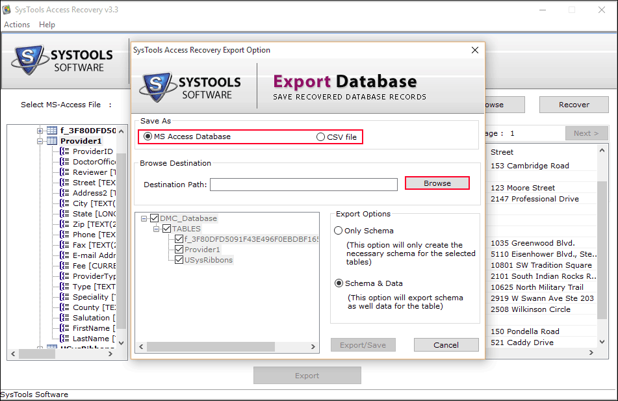This screenshot has width=618, height=401.
Task: Collapse the Provider1 table node in sidebar
Action: tap(40, 141)
